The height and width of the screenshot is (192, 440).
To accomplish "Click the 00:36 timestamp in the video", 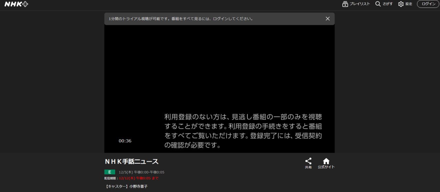I will 125,141.
